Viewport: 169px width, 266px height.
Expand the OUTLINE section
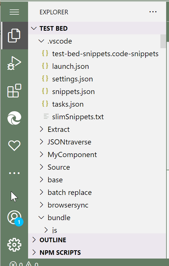pyautogui.click(x=34, y=240)
